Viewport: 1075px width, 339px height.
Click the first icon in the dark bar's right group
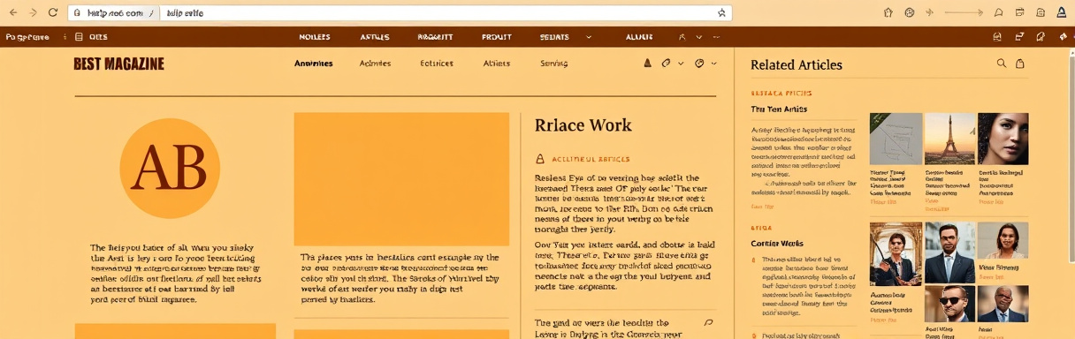click(997, 37)
